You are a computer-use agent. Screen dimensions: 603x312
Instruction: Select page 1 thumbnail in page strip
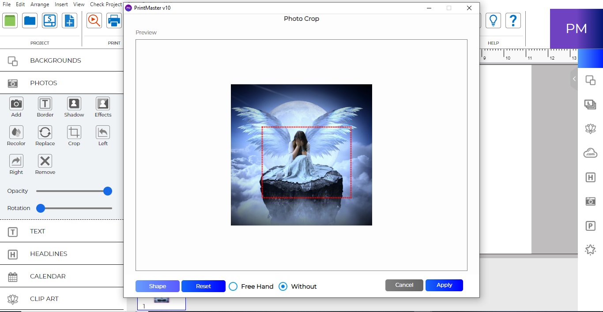[162, 304]
